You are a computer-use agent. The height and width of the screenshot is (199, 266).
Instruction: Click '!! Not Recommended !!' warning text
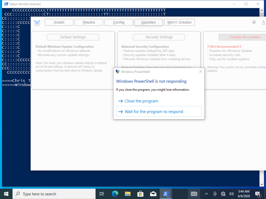[224, 47]
